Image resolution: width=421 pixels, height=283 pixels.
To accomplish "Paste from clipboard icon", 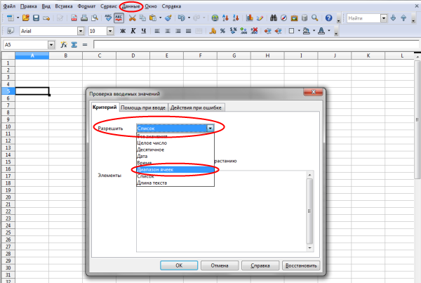I will click(153, 18).
